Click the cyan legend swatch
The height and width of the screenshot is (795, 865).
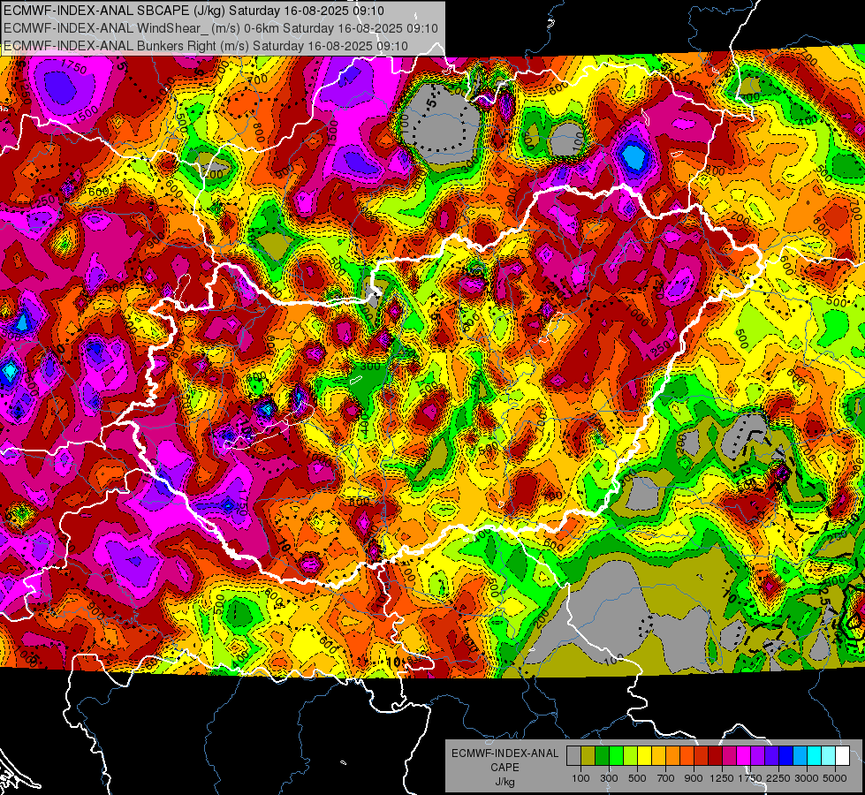click(815, 755)
